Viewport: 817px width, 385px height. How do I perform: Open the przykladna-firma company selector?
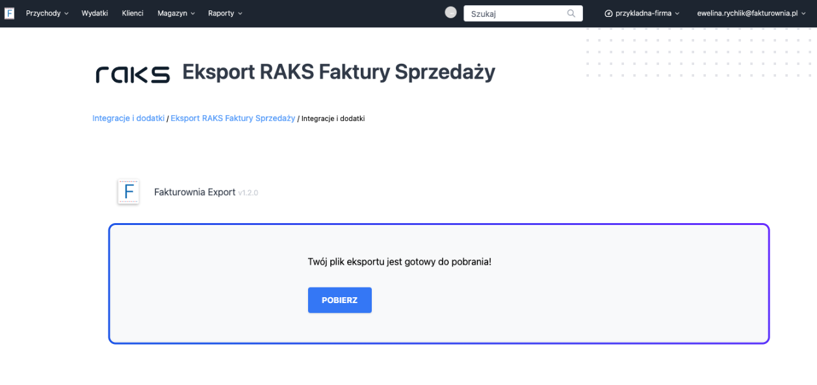pyautogui.click(x=642, y=12)
